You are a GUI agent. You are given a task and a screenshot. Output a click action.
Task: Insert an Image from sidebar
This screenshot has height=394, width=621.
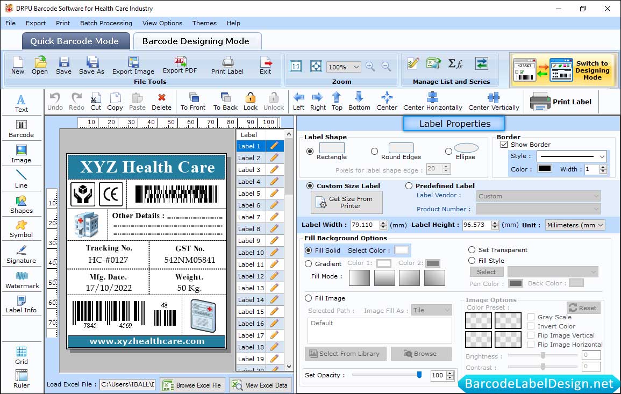[x=22, y=154]
